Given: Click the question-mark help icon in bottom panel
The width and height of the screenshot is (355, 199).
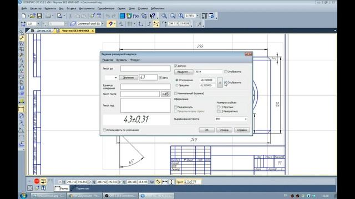Looking at the screenshot, I should (43, 188).
